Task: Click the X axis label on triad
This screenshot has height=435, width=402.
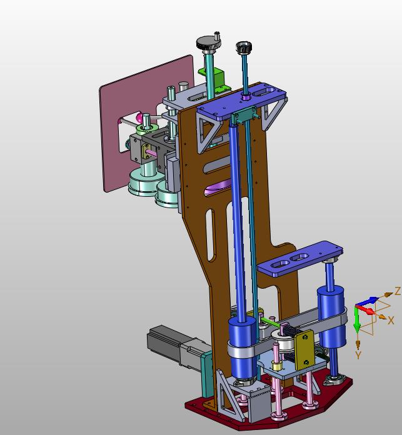Action: 391,321
